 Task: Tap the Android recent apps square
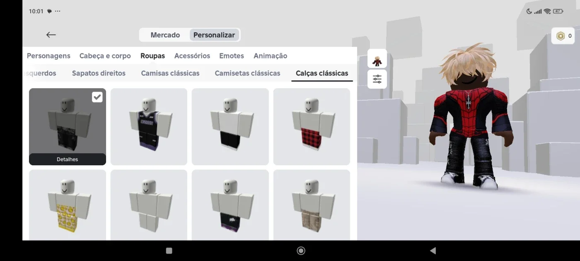pos(169,251)
